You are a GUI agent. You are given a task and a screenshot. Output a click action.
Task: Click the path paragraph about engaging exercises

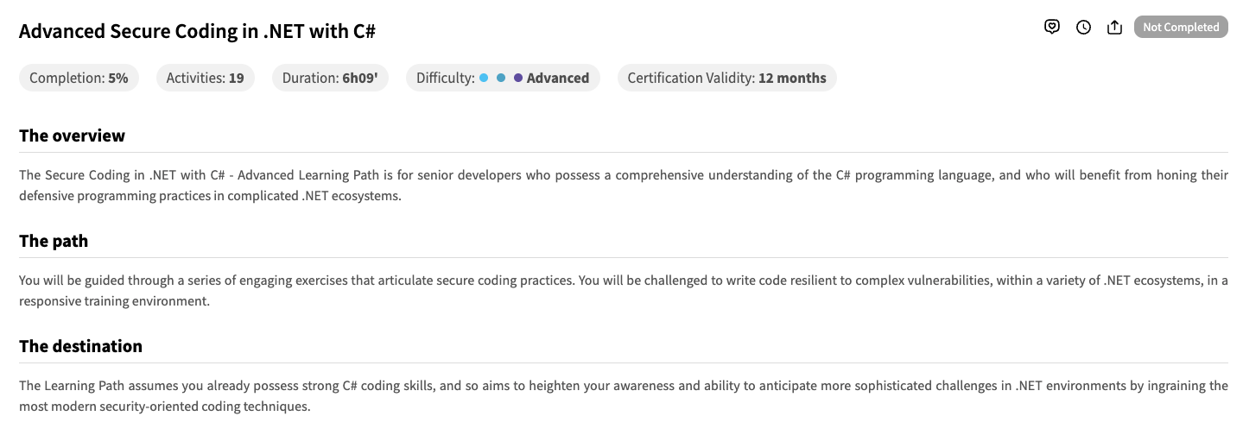tap(622, 290)
